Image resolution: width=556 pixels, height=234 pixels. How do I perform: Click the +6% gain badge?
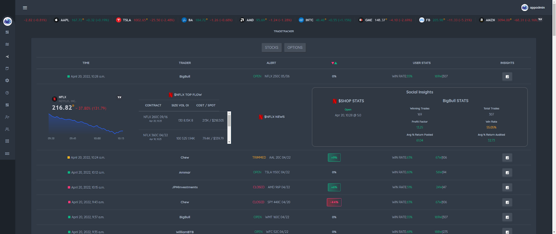pos(334,187)
